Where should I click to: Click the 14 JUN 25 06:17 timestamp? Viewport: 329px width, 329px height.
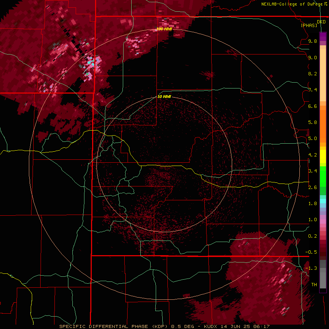coord(245,326)
